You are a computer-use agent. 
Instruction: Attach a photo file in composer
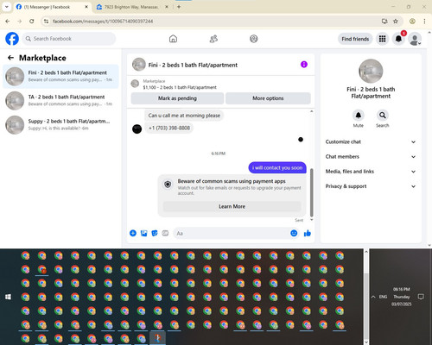pyautogui.click(x=143, y=233)
